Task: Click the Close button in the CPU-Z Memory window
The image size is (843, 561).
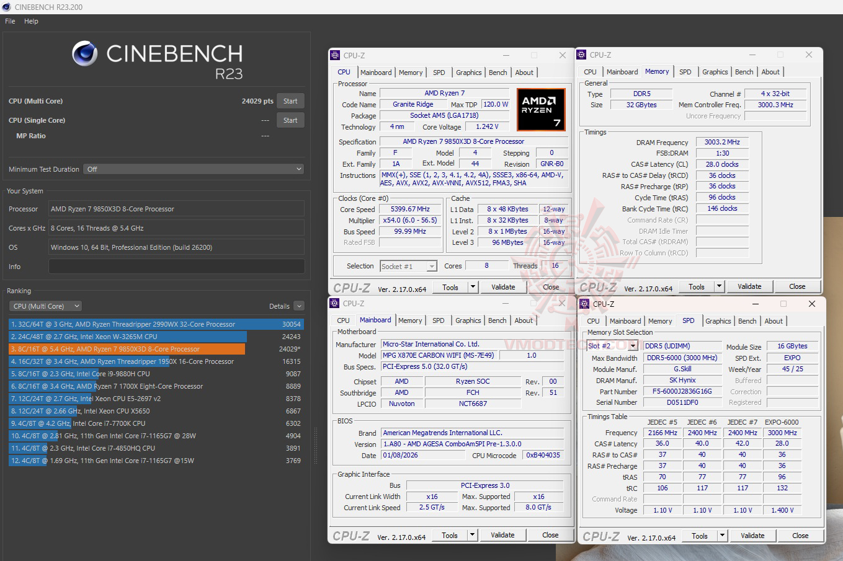Action: [797, 286]
